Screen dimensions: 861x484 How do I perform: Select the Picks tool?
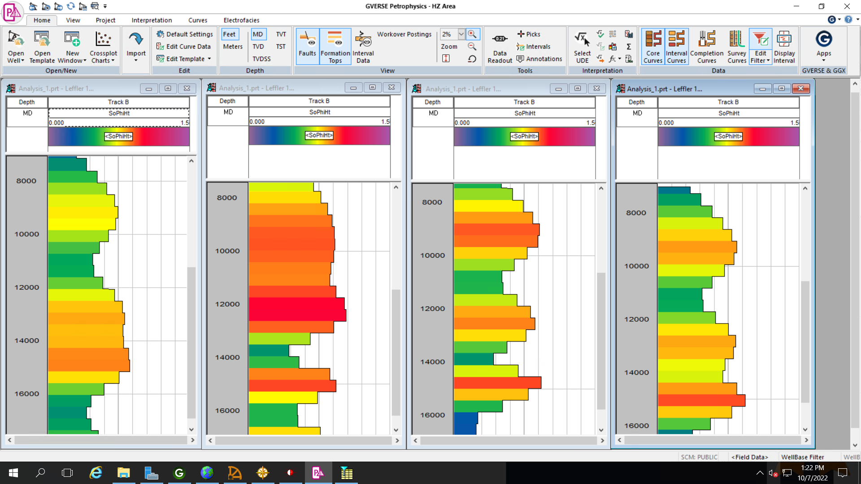529,34
